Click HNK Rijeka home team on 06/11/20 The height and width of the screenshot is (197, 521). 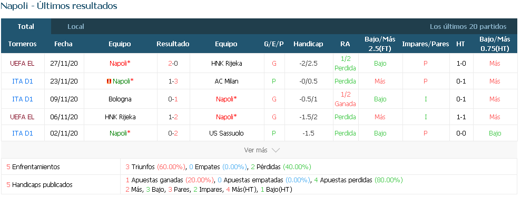120,117
